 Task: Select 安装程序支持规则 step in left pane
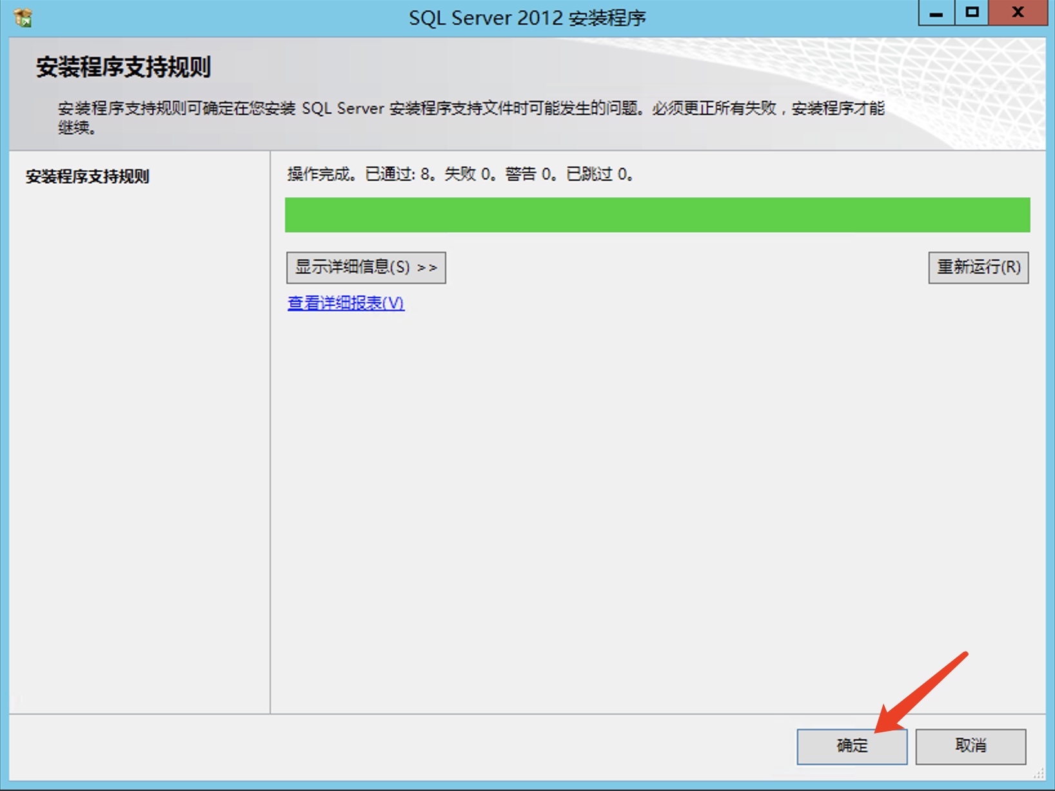(88, 177)
